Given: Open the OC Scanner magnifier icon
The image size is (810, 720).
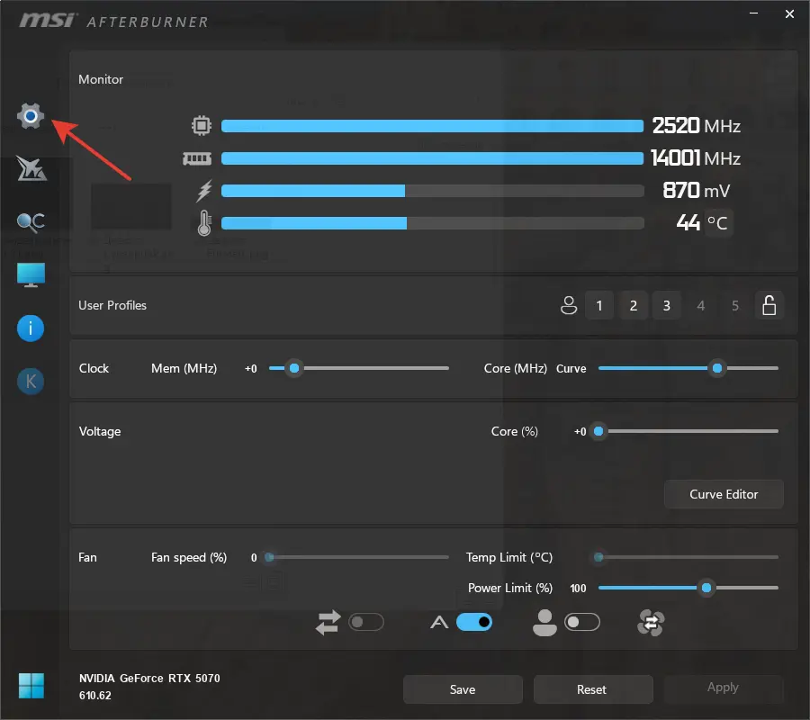Looking at the screenshot, I should tap(31, 222).
